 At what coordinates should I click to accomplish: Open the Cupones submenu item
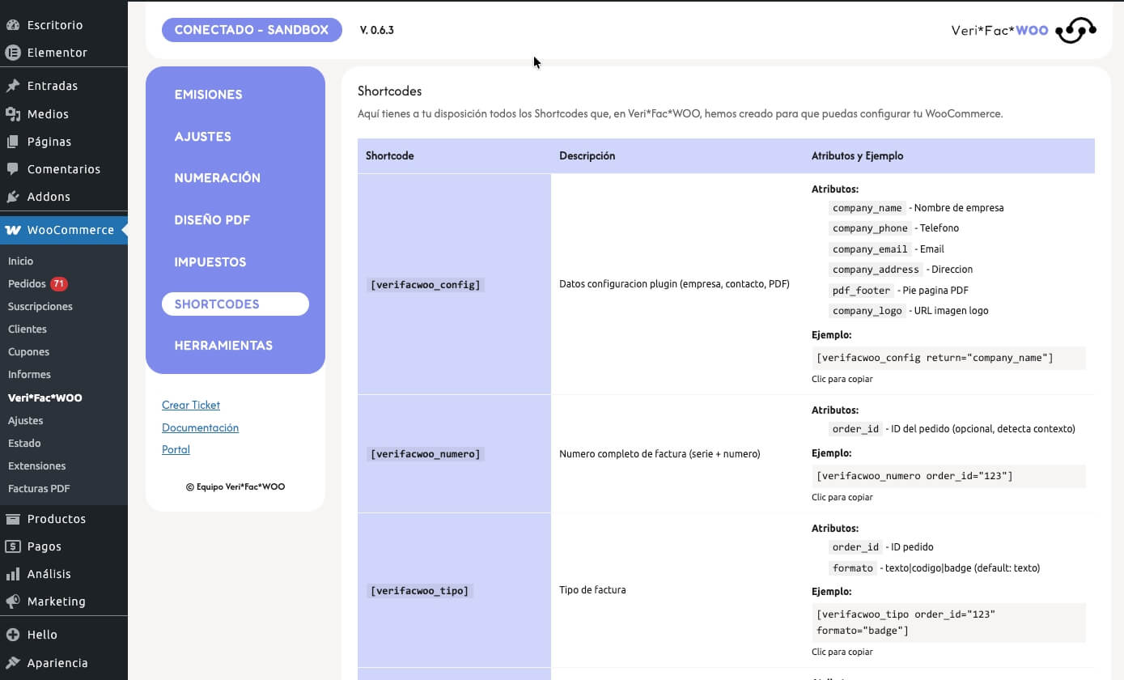[29, 352]
